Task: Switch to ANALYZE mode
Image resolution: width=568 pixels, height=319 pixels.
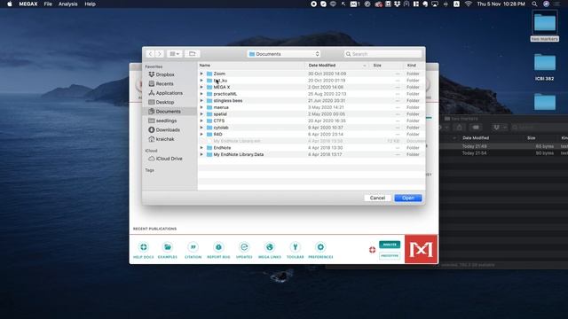Action: coord(390,245)
